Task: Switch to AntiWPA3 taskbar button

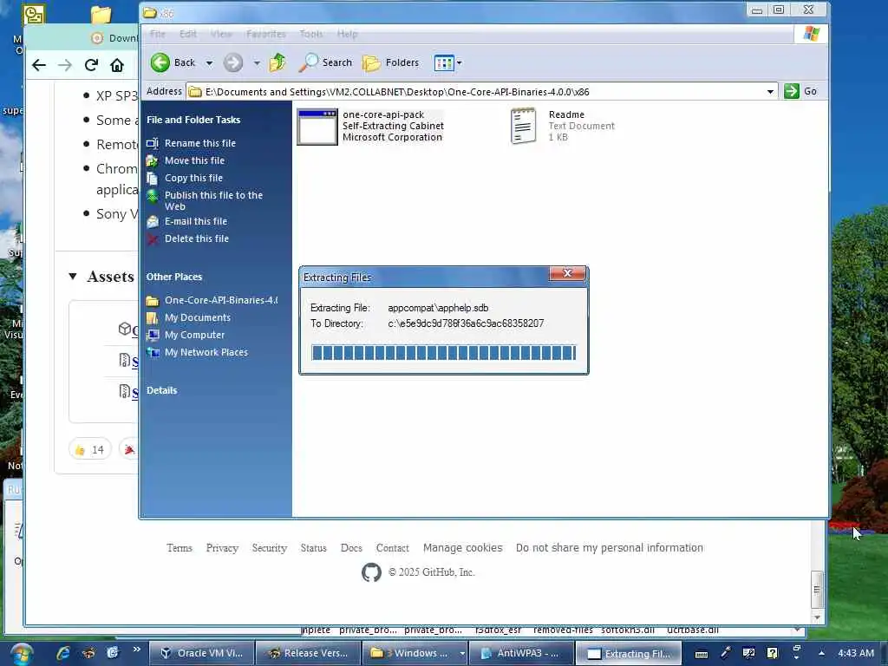Action: 521,654
